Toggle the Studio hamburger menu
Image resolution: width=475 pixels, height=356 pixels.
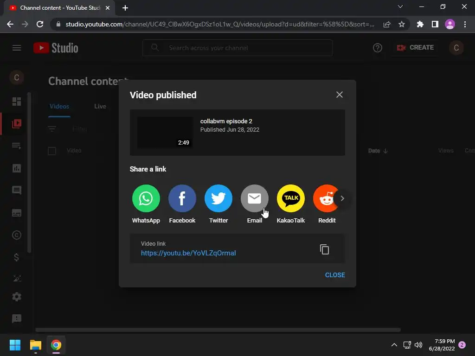pyautogui.click(x=17, y=48)
